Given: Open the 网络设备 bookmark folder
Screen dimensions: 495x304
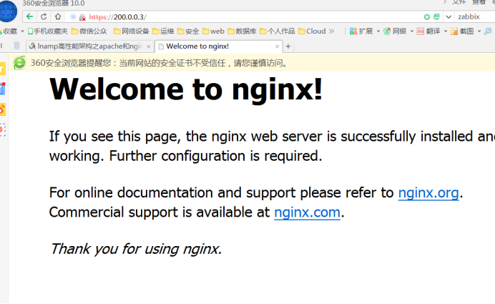Looking at the screenshot, I should click(x=132, y=31).
